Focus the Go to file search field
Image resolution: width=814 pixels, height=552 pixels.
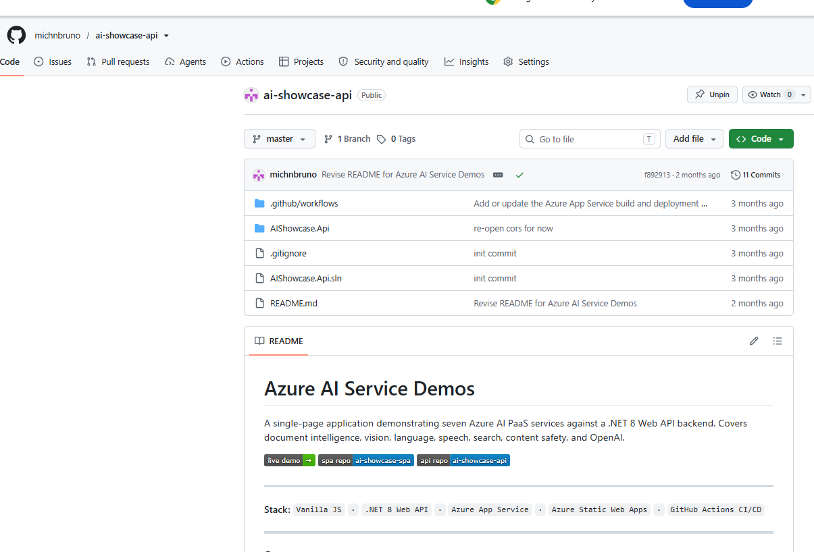pos(590,139)
